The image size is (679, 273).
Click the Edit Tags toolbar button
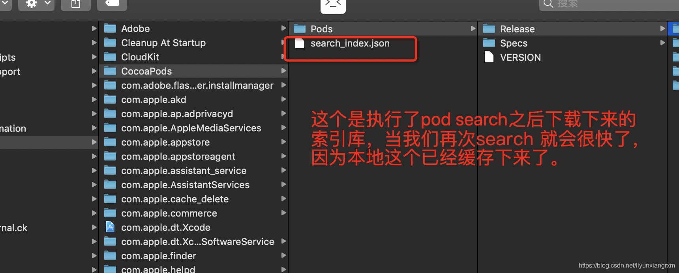point(112,4)
